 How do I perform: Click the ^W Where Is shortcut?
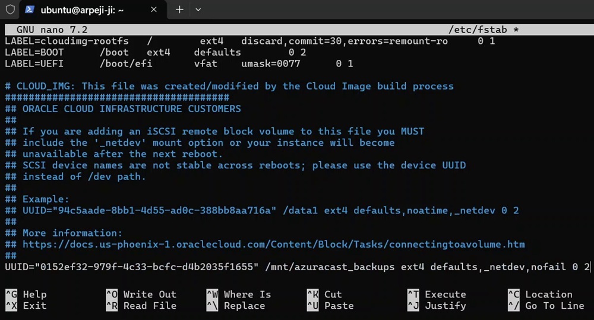[238, 295]
